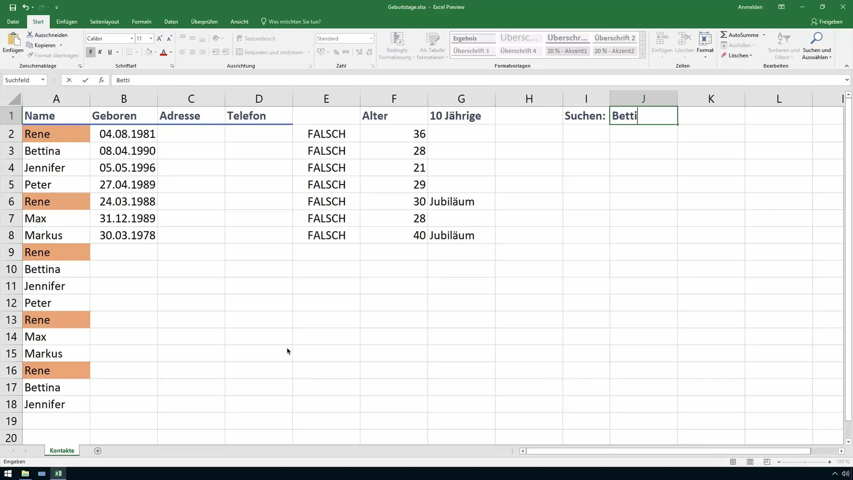Click the fill color paint bucket
This screenshot has height=480, width=853.
[x=149, y=52]
